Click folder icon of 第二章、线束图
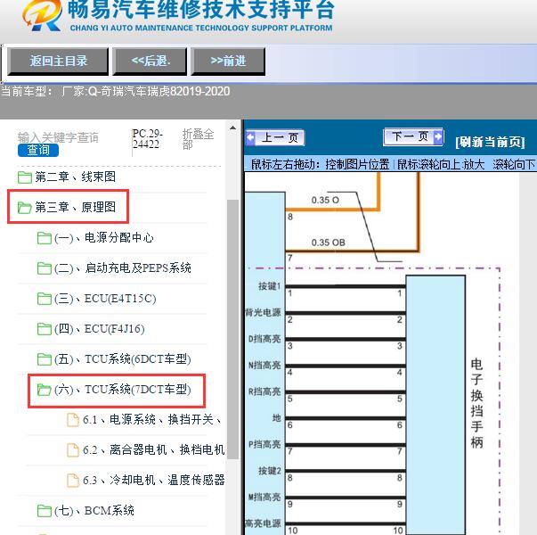Screen dimensions: 537x535 pos(25,177)
